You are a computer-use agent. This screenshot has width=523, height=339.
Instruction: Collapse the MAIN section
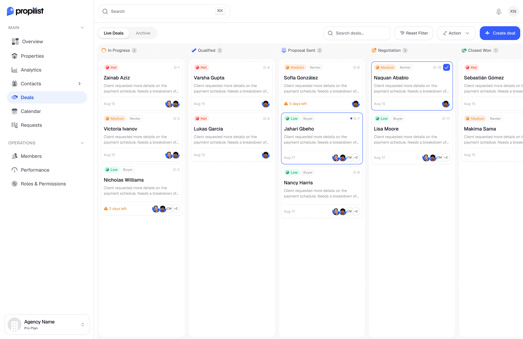coord(82,28)
